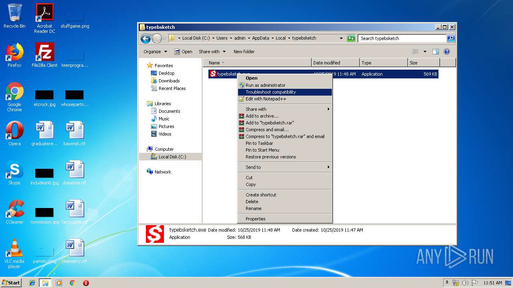The width and height of the screenshot is (513, 288).
Task: Click the Open toolbar button
Action: point(183,52)
